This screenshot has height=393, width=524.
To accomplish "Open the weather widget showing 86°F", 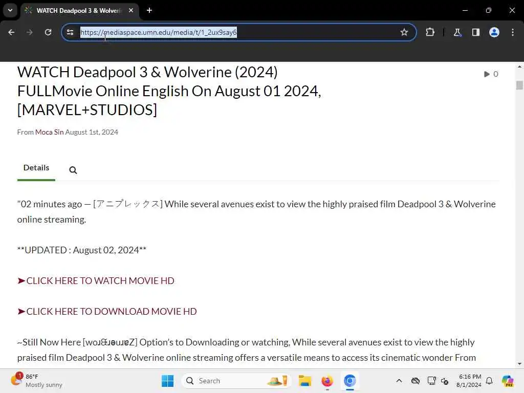I will point(37,381).
